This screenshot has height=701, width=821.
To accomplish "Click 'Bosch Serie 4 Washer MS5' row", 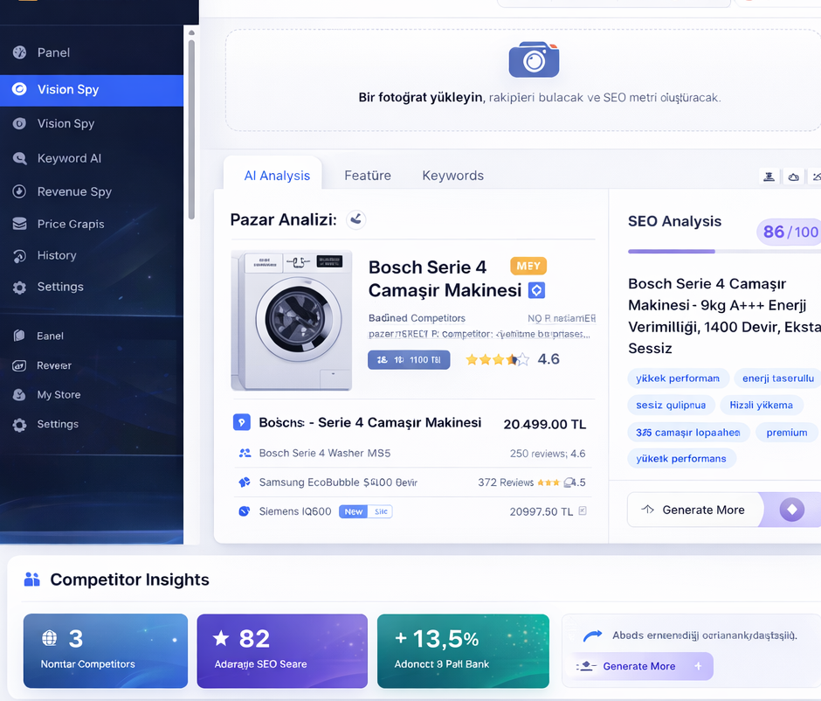I will coord(413,454).
